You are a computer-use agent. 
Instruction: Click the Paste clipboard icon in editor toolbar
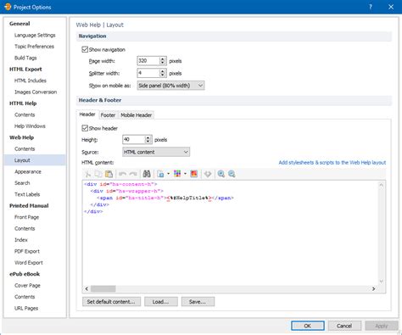[x=109, y=174]
